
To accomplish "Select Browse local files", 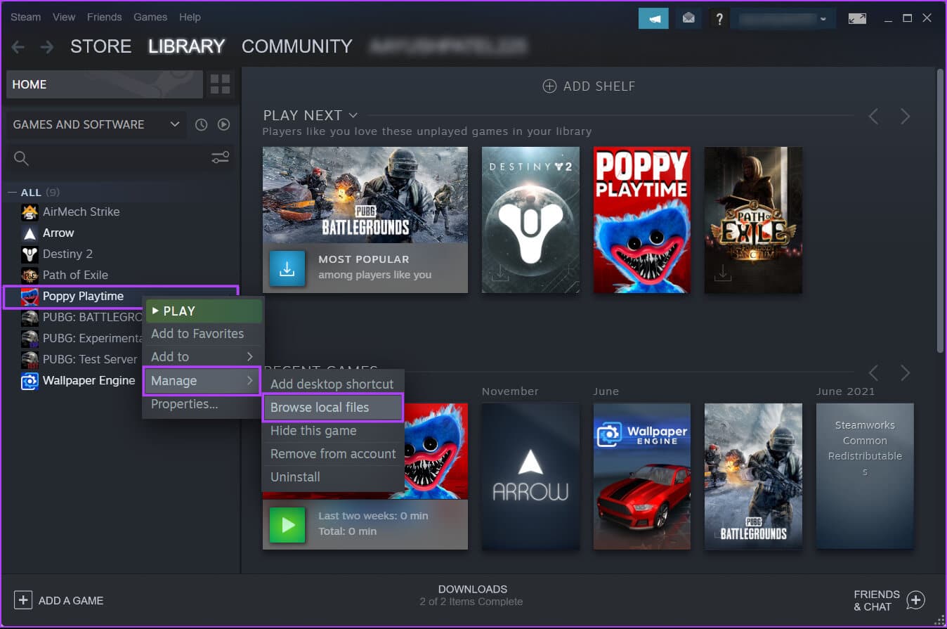I will click(x=333, y=408).
